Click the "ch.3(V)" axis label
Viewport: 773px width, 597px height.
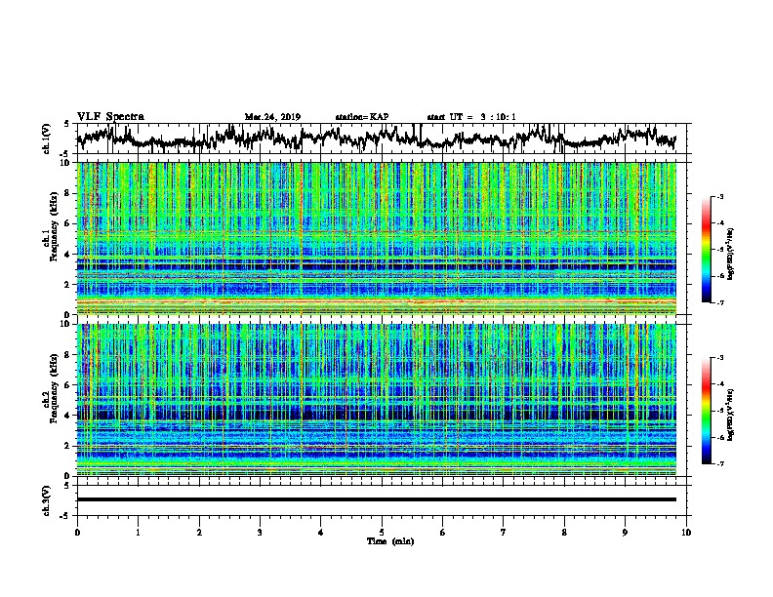(47, 500)
